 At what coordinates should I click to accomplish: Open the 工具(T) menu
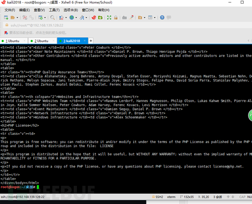54,10
